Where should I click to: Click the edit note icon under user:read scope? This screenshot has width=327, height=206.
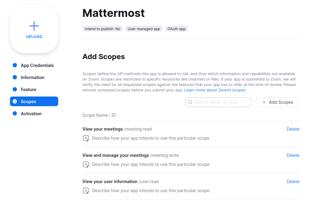point(86,191)
